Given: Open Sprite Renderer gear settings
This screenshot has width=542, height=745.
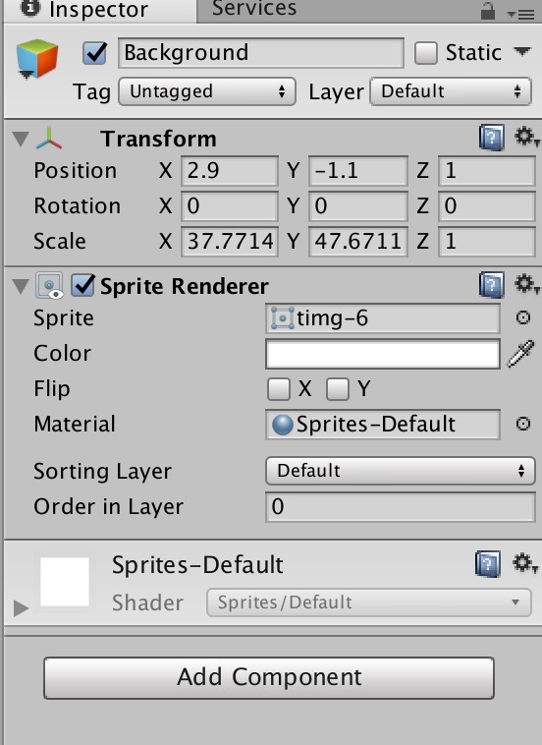Looking at the screenshot, I should point(526,284).
